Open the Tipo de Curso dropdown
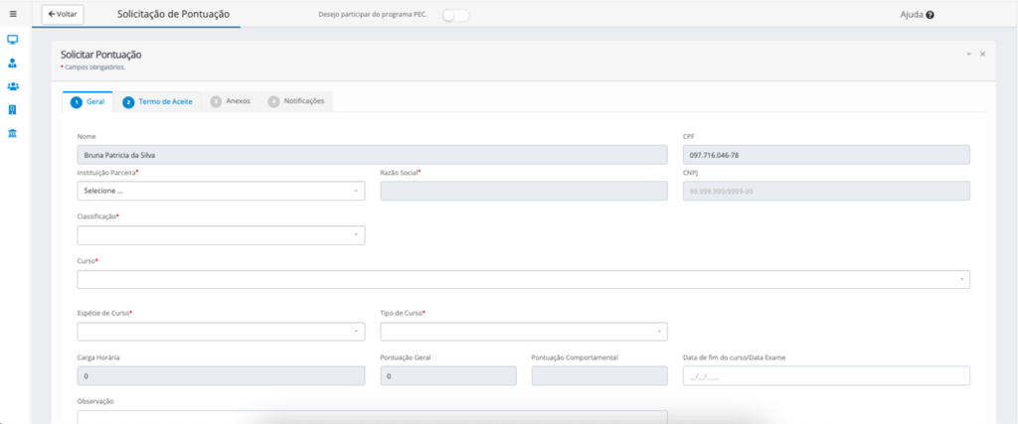This screenshot has width=1018, height=424. tap(524, 332)
